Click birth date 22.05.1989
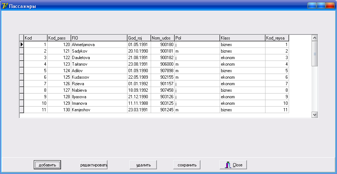Screen dimensions: 337x174 pyautogui.click(x=139, y=77)
